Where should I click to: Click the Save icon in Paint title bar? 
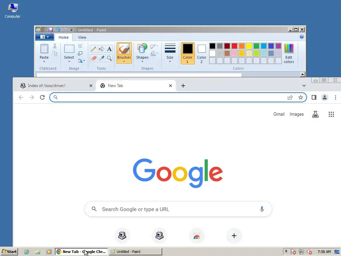51,30
